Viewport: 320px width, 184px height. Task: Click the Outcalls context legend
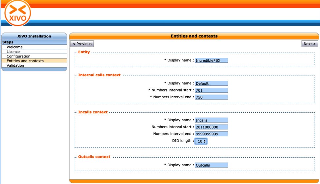94,157
